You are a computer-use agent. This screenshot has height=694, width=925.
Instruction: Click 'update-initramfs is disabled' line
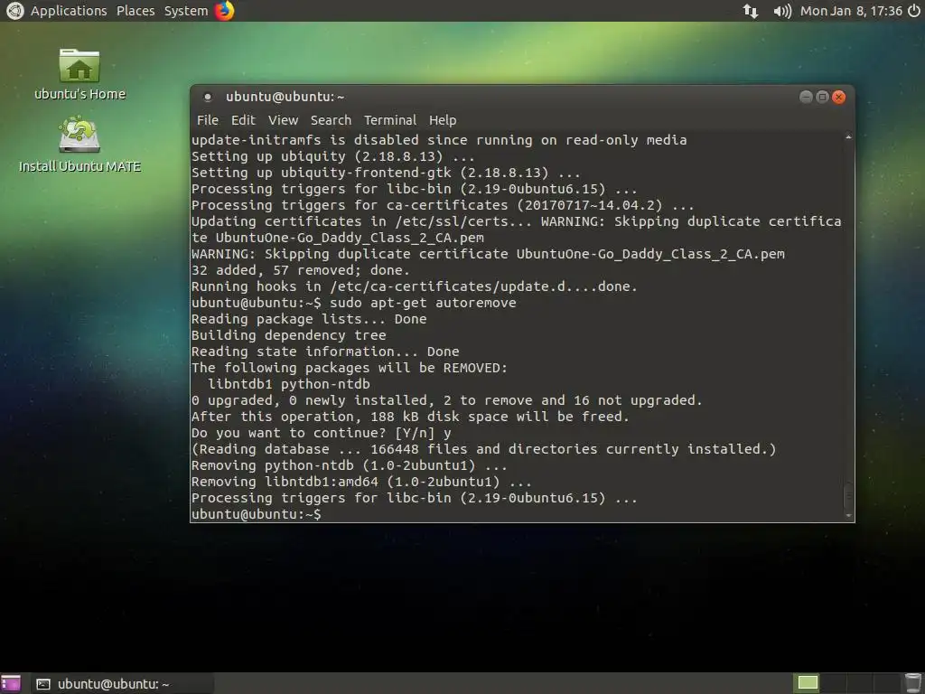coord(439,140)
